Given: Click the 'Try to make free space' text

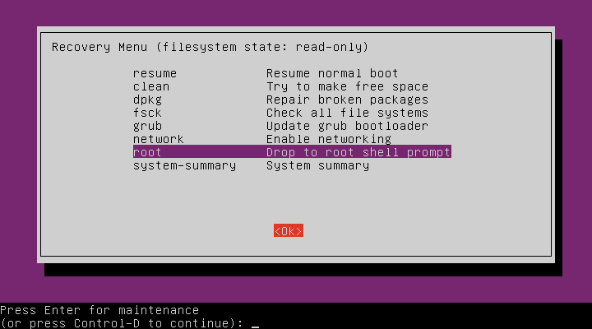Looking at the screenshot, I should [347, 86].
